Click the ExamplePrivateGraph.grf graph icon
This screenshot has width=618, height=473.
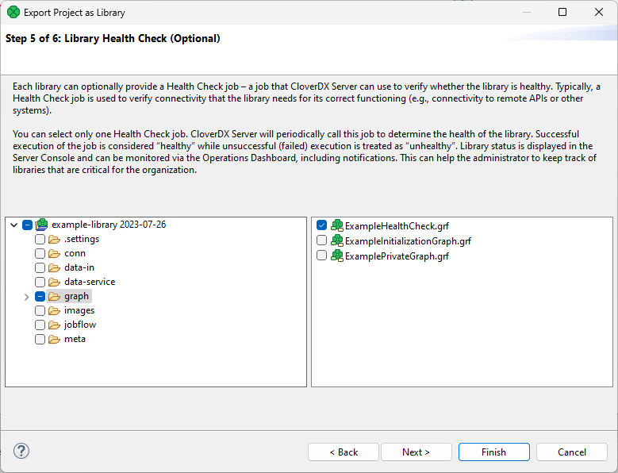tap(336, 256)
